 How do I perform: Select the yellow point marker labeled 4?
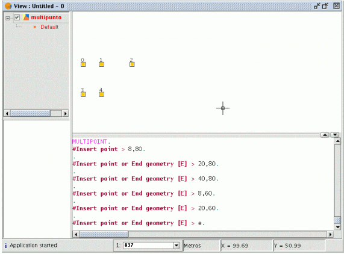(101, 94)
